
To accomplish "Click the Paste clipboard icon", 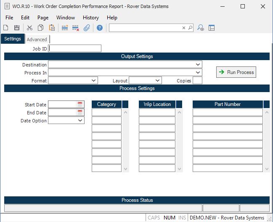I will tap(52, 28).
